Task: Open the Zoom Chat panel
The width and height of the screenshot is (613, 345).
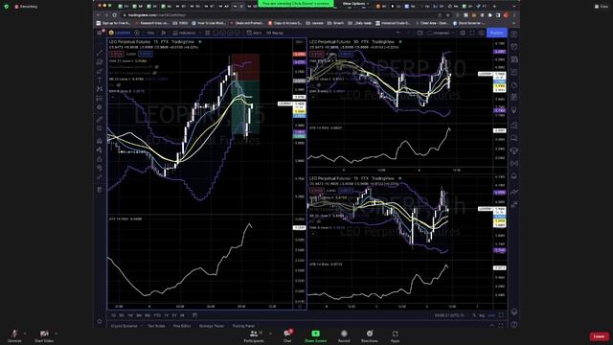Action: coord(287,335)
